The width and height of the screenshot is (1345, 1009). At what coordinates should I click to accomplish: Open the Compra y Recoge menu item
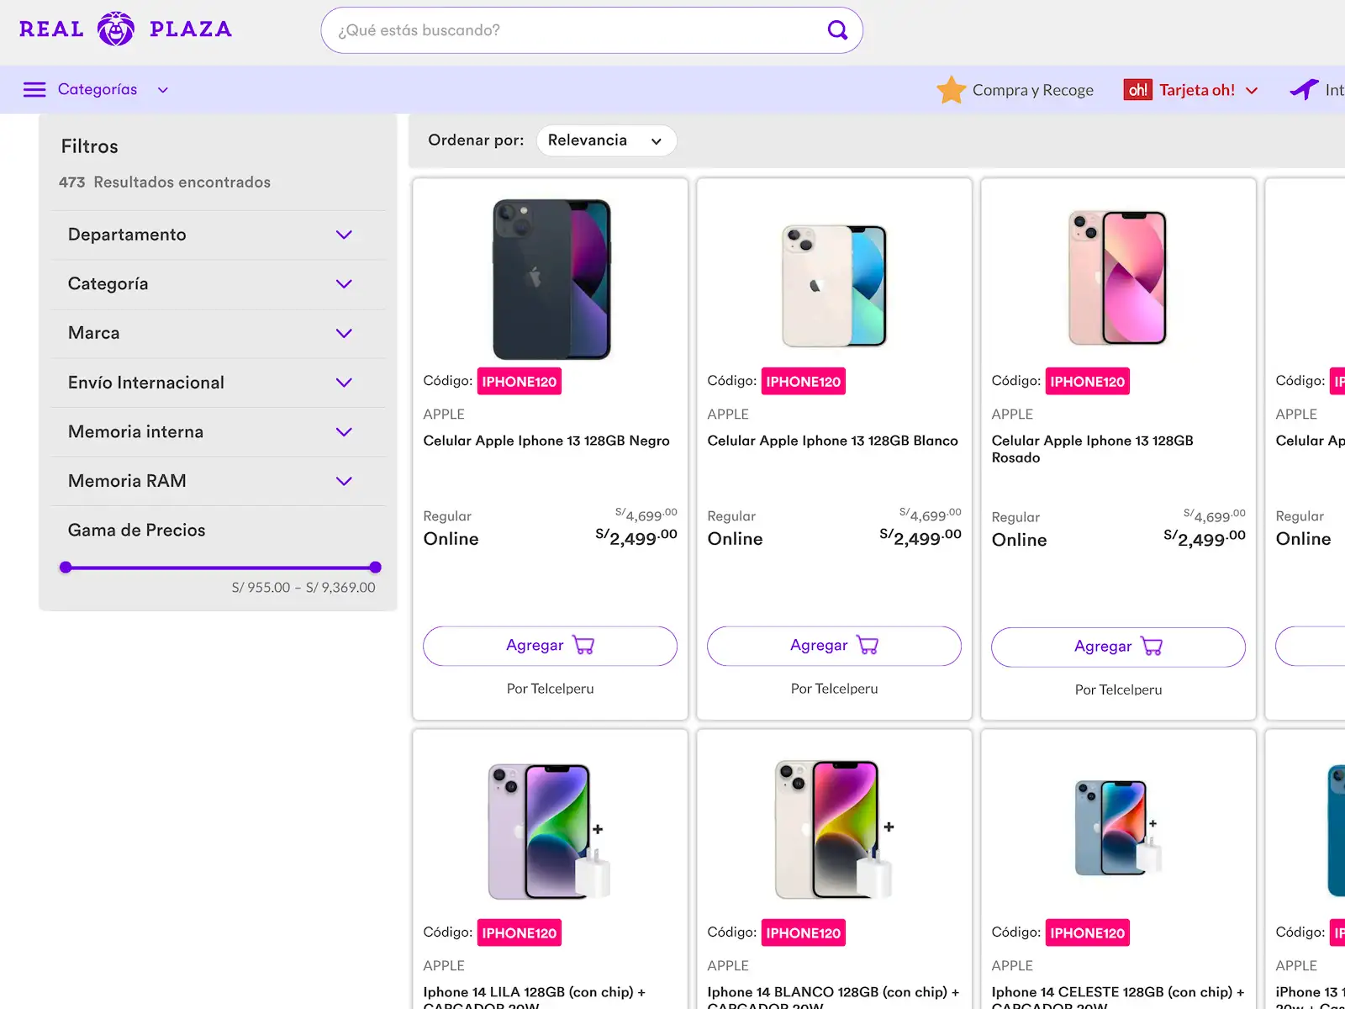pos(1032,90)
